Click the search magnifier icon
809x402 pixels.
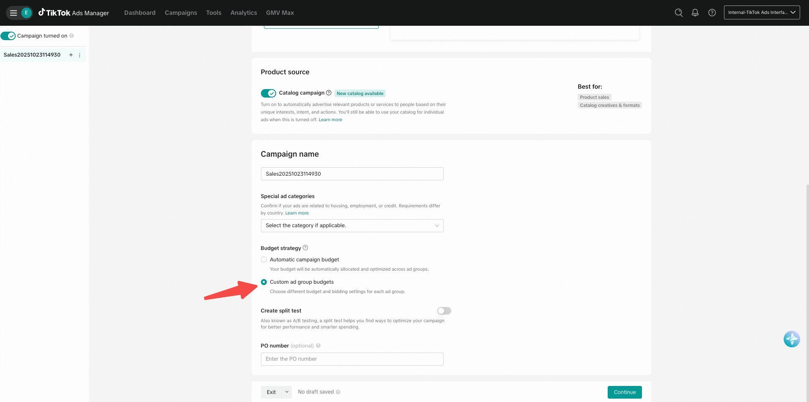678,13
